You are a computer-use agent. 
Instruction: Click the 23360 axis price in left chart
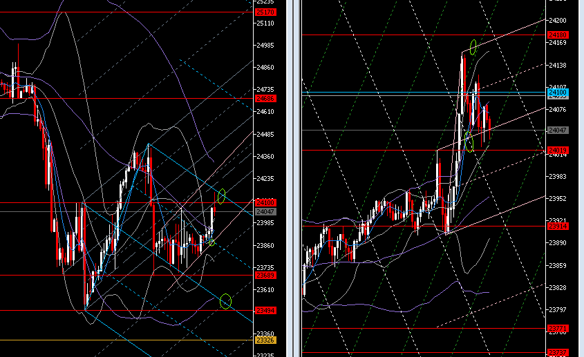click(265, 334)
